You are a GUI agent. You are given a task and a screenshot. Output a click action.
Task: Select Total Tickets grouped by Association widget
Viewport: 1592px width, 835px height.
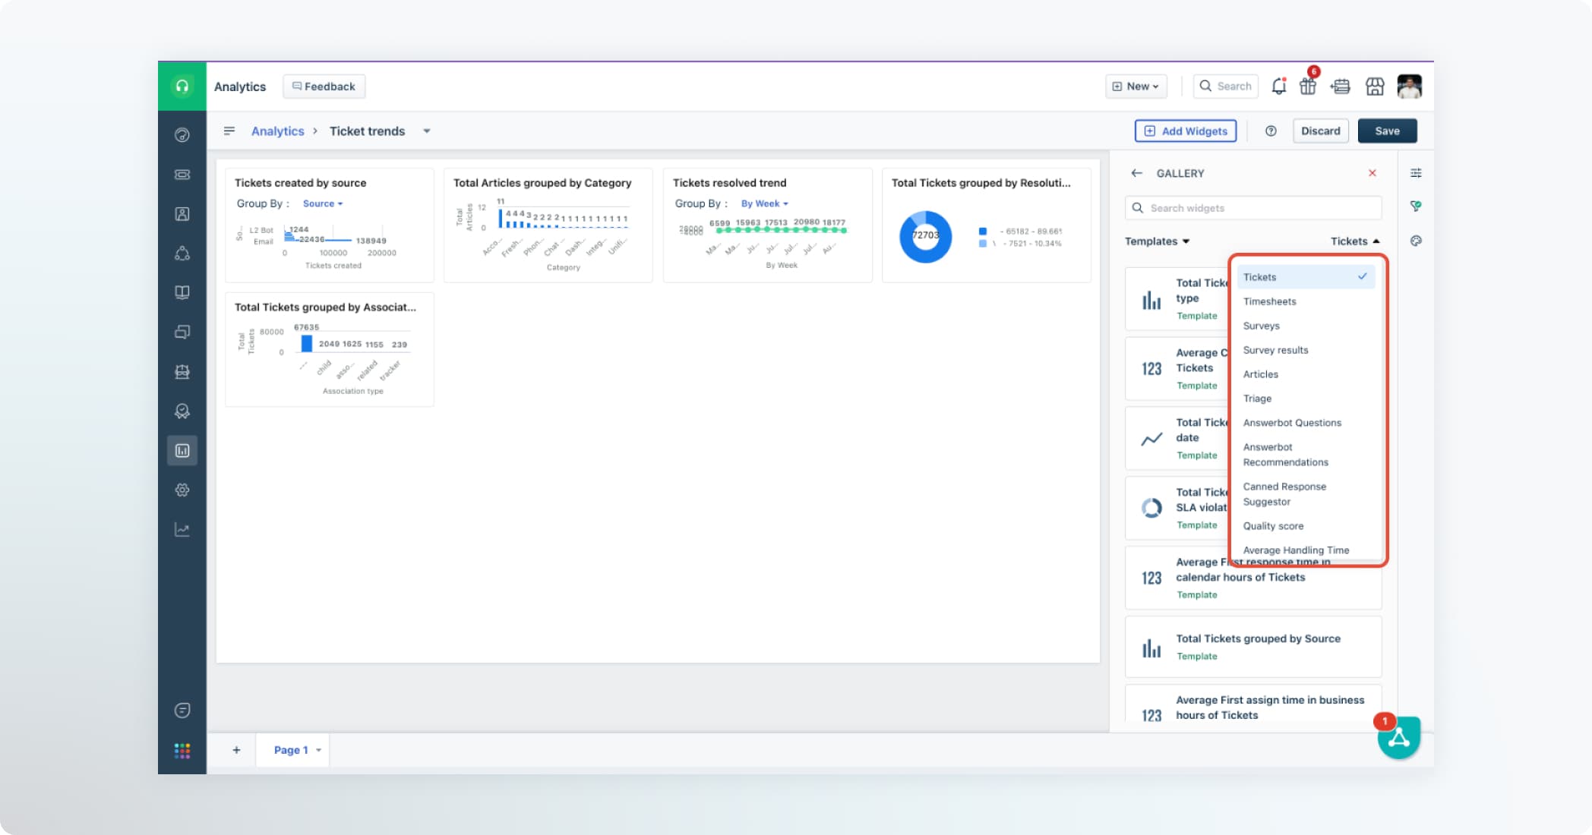330,349
